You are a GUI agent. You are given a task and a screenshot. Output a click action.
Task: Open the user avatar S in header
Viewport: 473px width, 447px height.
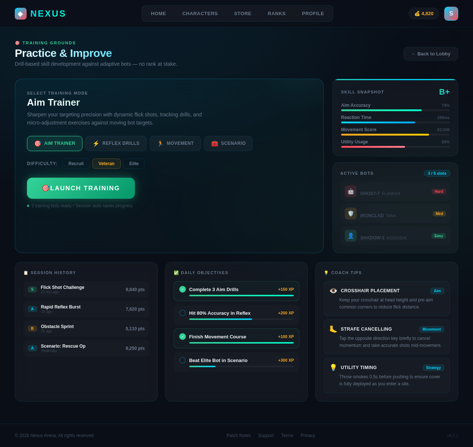click(451, 14)
